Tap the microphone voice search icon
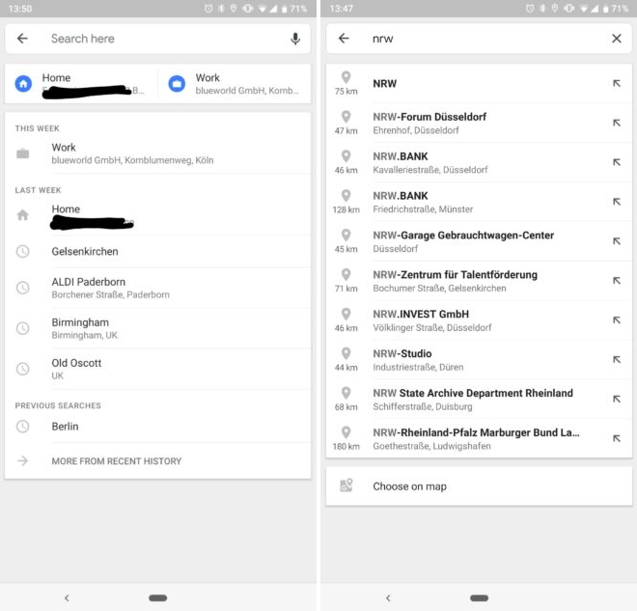Viewport: 637px width, 611px height. pos(295,39)
